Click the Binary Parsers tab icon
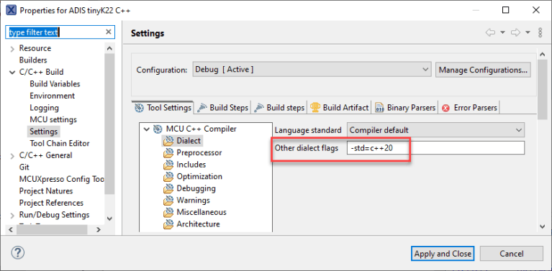This screenshot has width=552, height=271. pos(379,108)
